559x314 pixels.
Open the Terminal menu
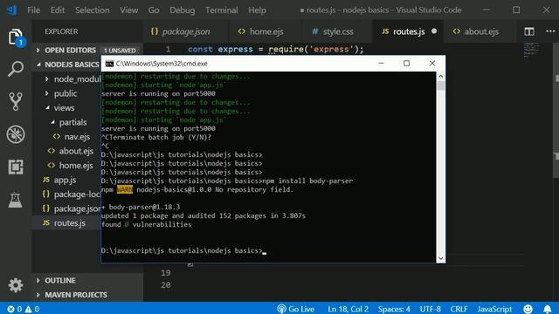[x=221, y=10]
